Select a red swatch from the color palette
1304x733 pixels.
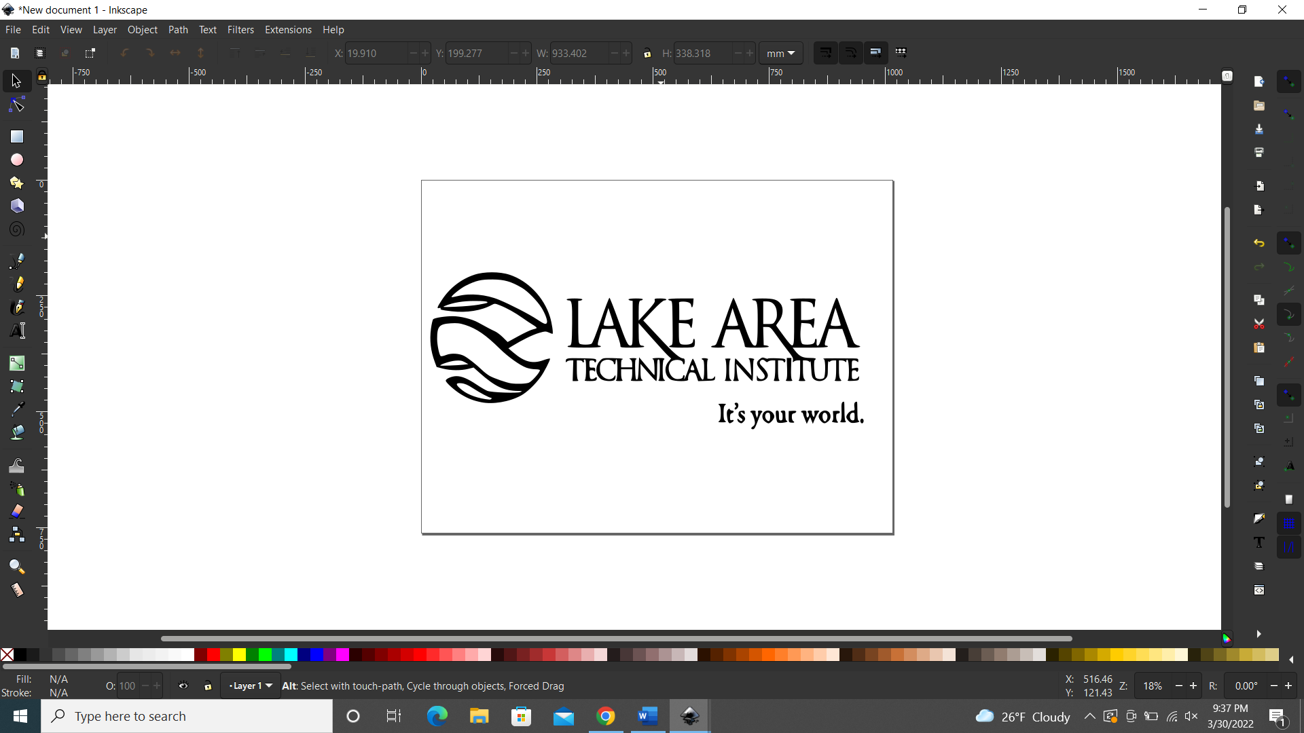(x=212, y=655)
